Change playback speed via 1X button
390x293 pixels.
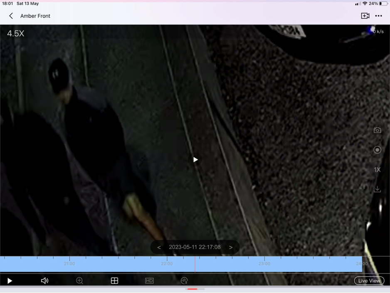pos(377,170)
